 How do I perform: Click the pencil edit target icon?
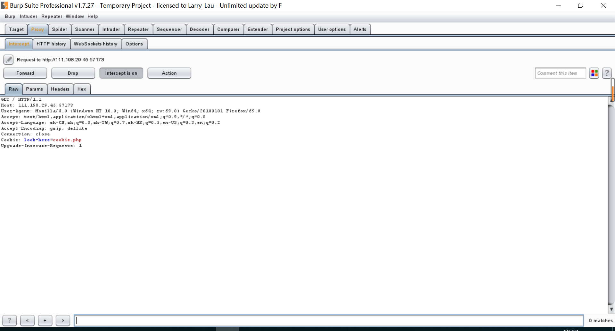8,60
